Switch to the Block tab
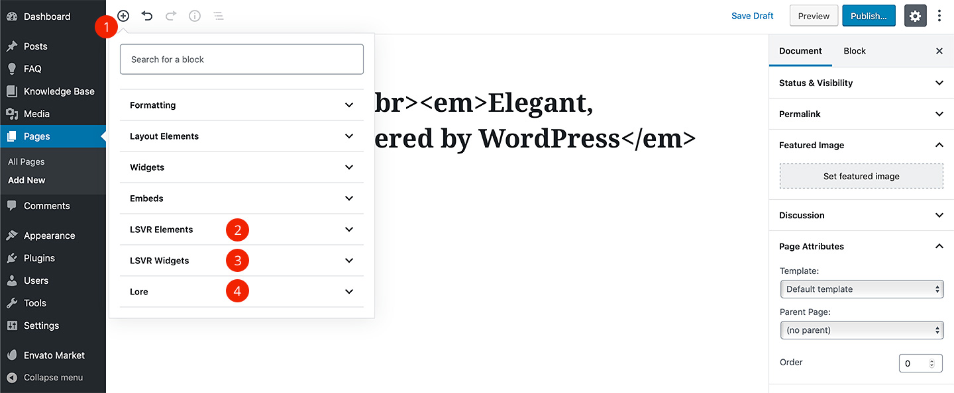Viewport: 954px width, 393px height. click(x=855, y=51)
